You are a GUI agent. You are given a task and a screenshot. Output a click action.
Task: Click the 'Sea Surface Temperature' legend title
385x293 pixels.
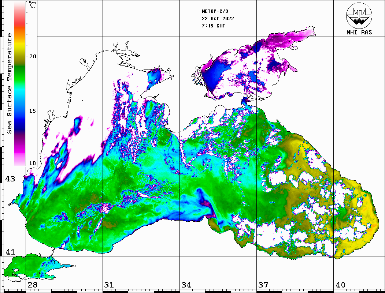pos(9,83)
